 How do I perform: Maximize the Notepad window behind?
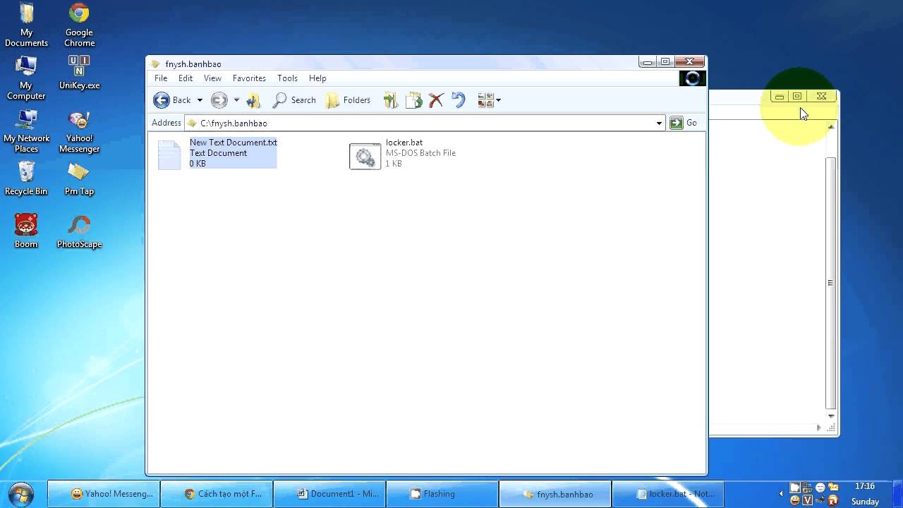(797, 96)
